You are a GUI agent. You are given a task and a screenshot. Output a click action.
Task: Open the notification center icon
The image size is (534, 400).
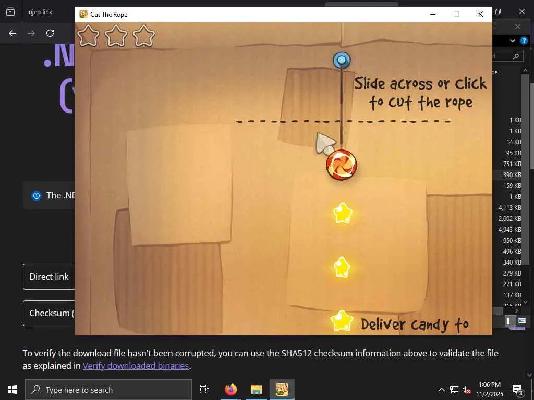click(518, 390)
